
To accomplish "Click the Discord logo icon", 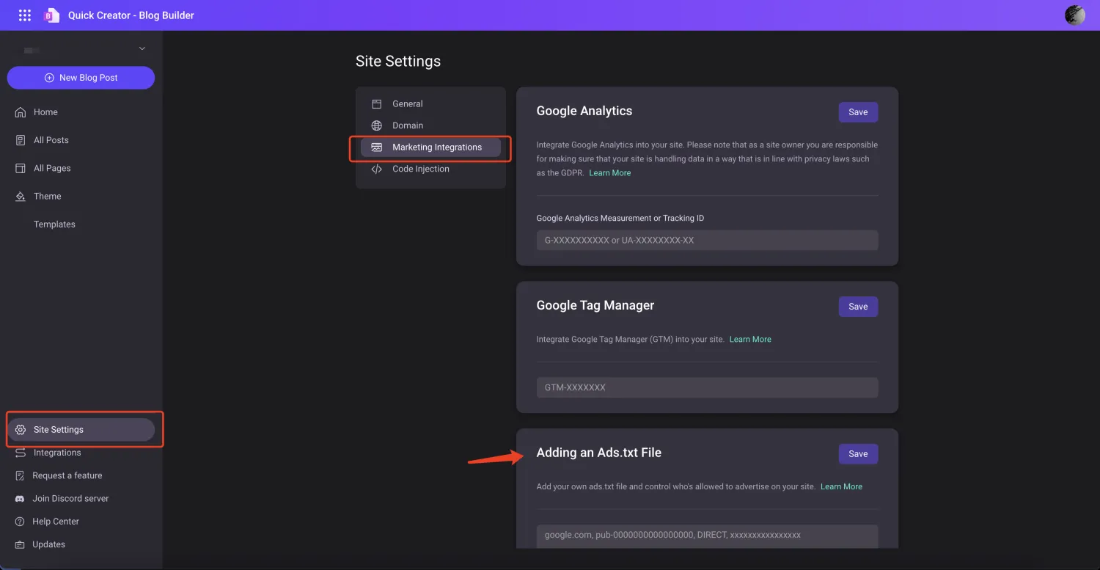I will (20, 499).
